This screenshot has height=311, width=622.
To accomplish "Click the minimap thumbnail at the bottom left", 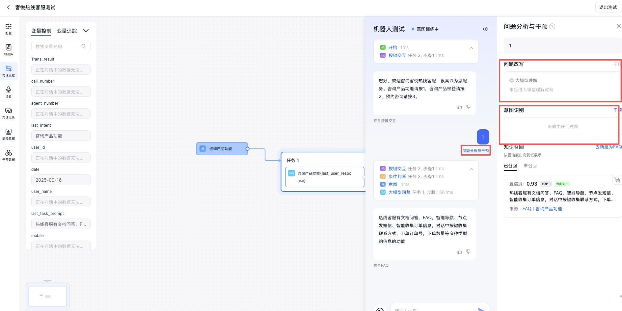I will click(x=47, y=296).
